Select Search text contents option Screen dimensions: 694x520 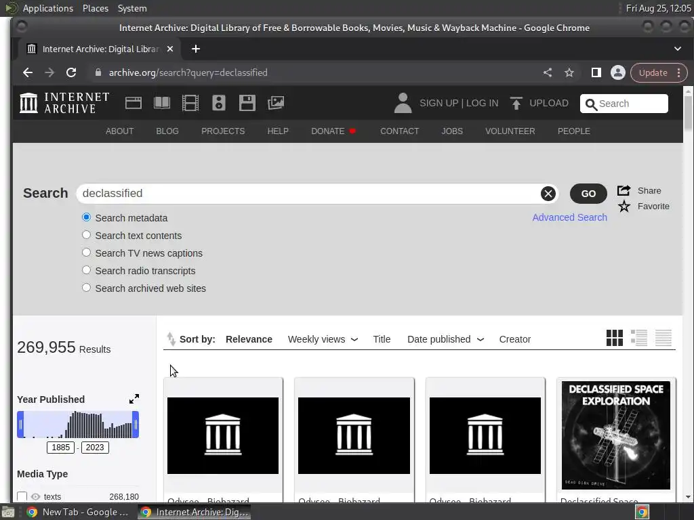click(86, 235)
